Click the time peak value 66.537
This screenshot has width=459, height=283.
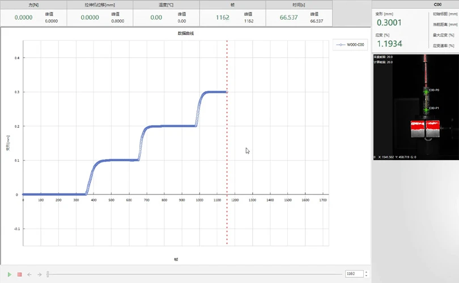pyautogui.click(x=317, y=21)
